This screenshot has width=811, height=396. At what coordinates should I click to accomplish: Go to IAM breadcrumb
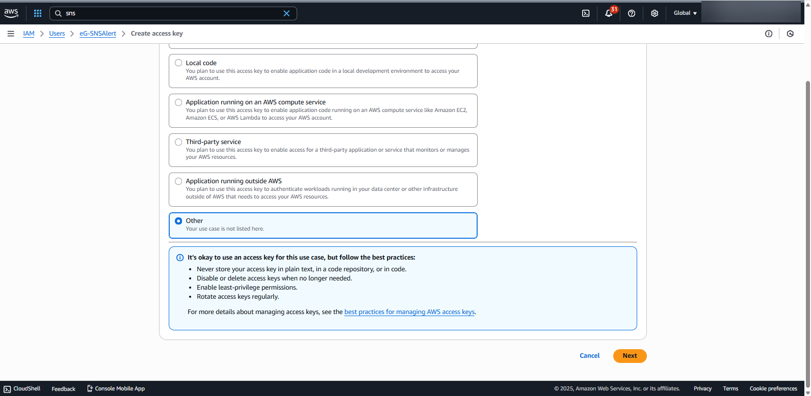pyautogui.click(x=29, y=34)
